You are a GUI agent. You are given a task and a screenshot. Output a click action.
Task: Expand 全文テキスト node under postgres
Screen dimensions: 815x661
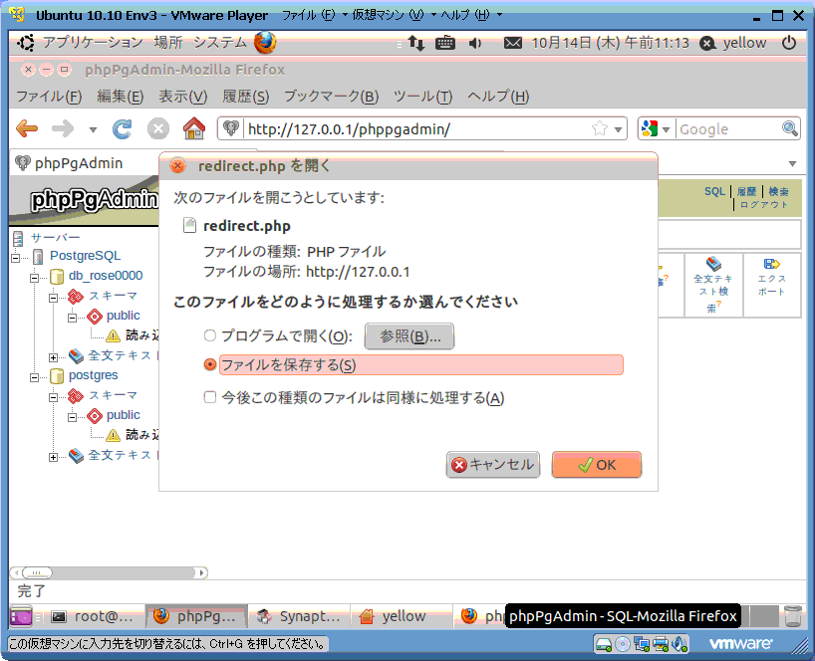(53, 457)
